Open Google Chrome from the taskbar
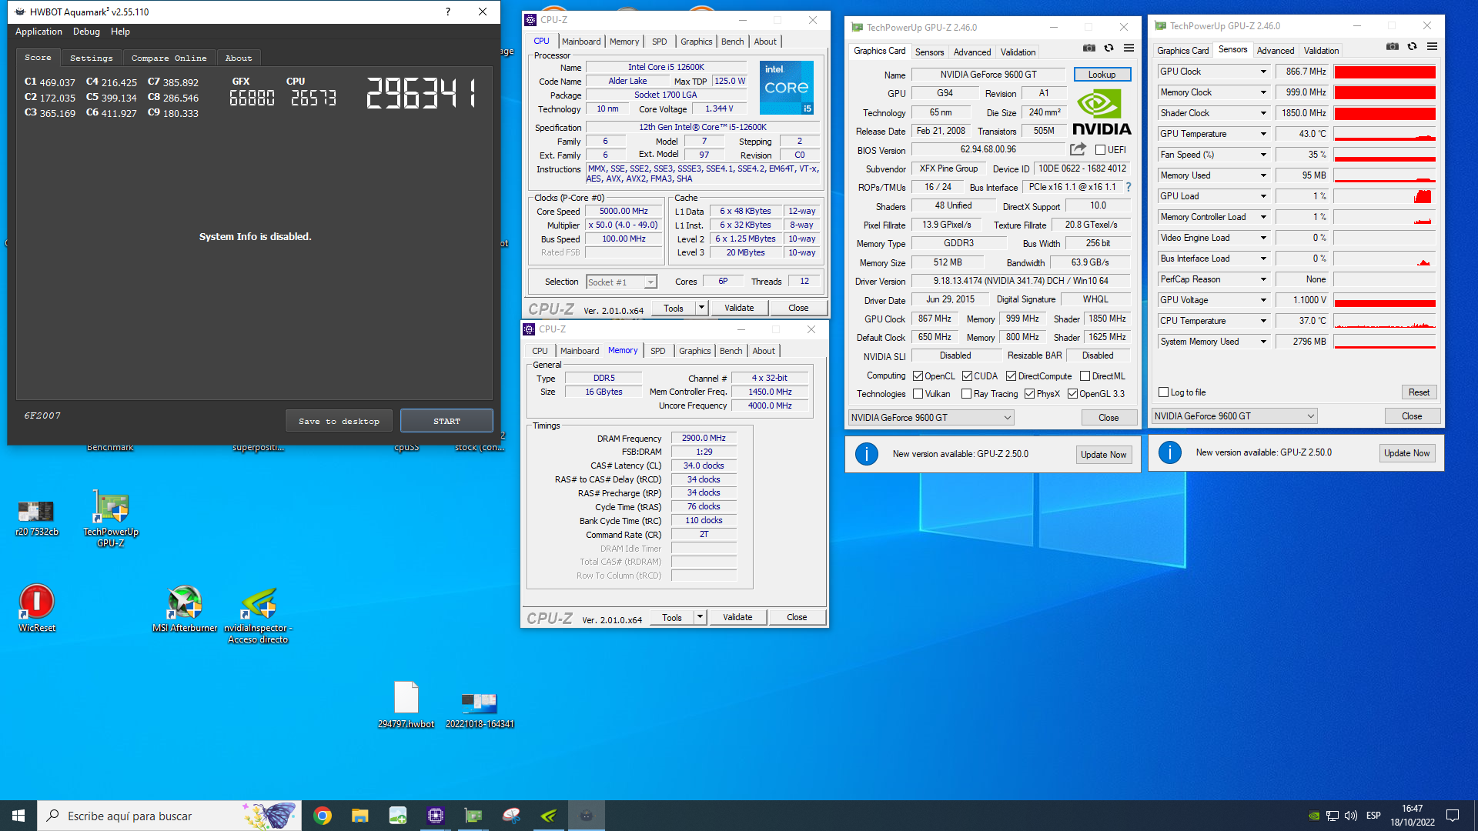 [323, 816]
